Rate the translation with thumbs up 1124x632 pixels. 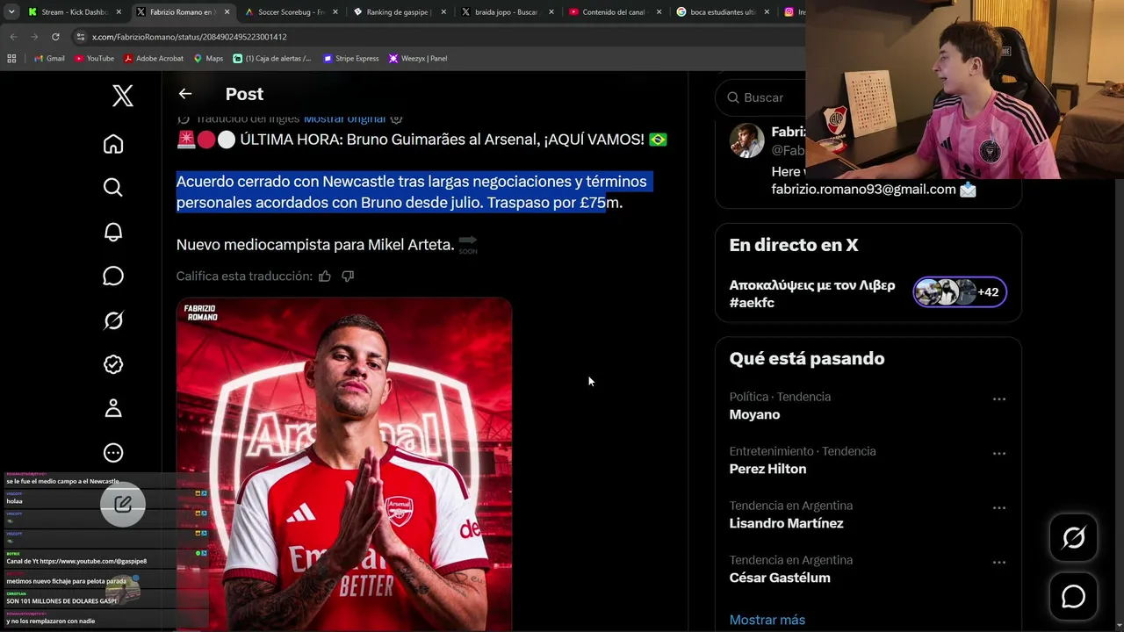point(325,276)
